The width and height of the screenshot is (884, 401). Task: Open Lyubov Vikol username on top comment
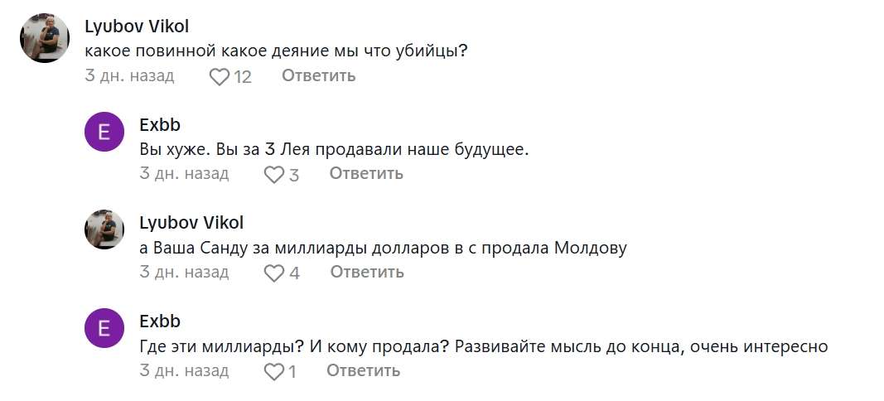point(137,26)
